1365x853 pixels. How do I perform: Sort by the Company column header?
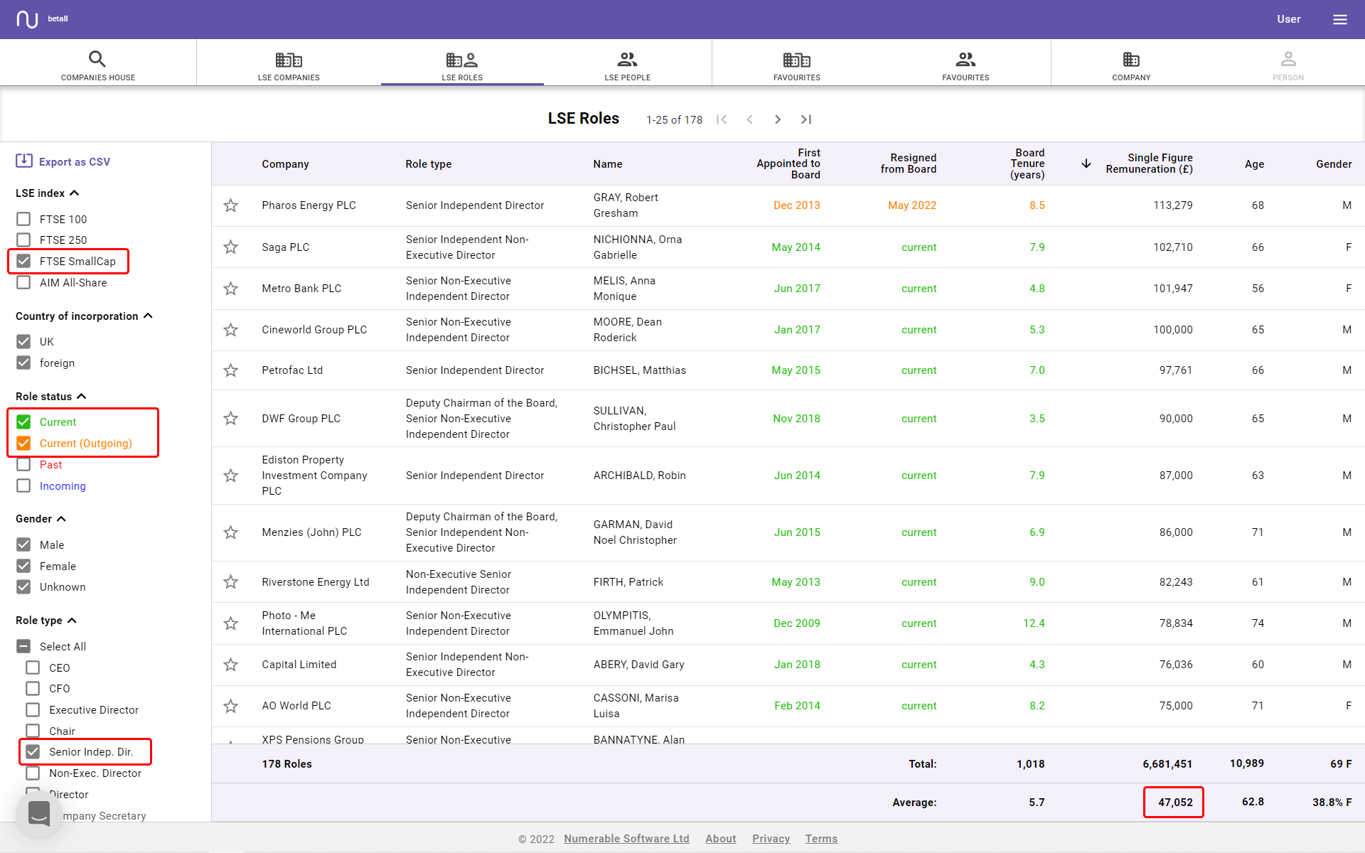(x=285, y=163)
